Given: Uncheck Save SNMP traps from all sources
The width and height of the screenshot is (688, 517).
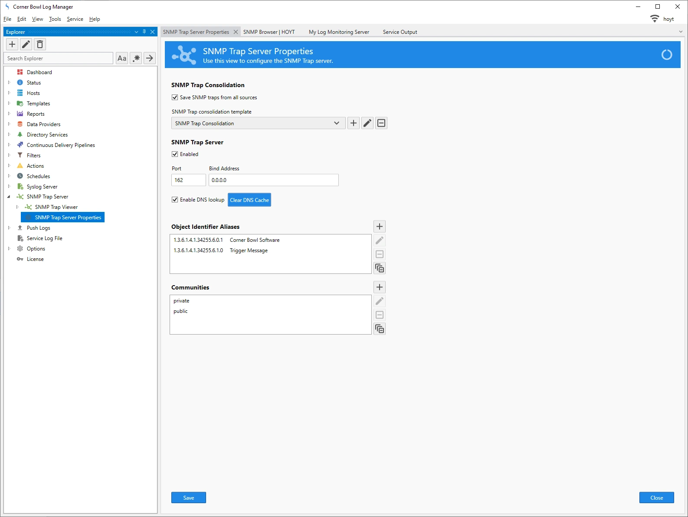Looking at the screenshot, I should tap(175, 98).
